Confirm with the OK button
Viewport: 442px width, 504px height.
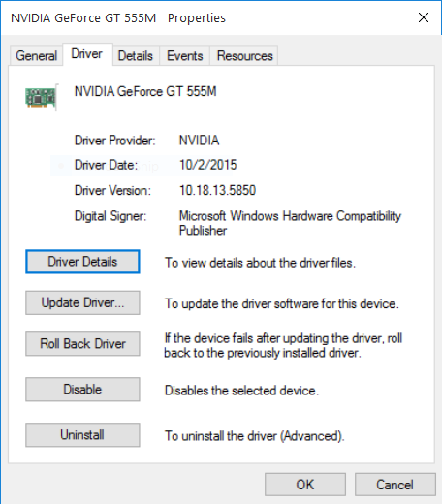[x=305, y=485]
